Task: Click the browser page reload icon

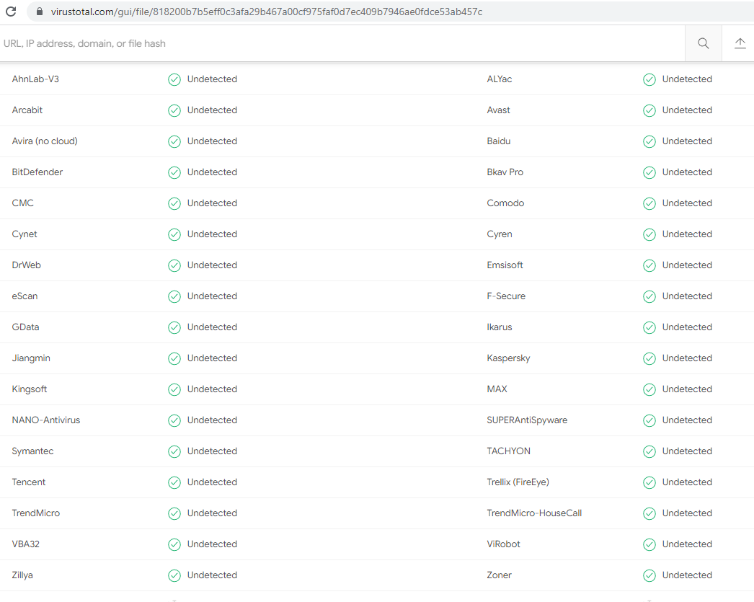Action: [10, 11]
